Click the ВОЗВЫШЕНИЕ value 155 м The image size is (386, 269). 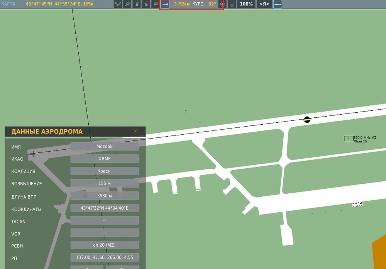coord(104,183)
